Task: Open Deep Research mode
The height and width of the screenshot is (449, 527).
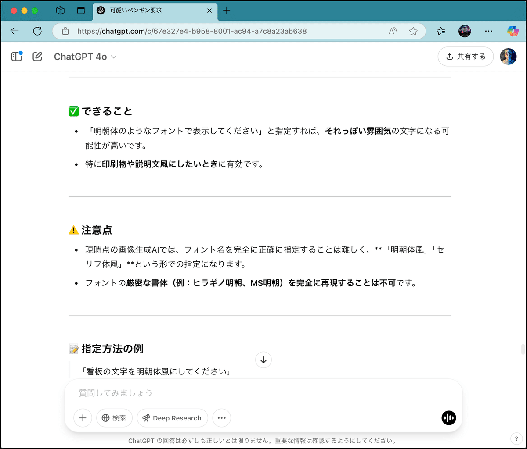Action: tap(172, 418)
